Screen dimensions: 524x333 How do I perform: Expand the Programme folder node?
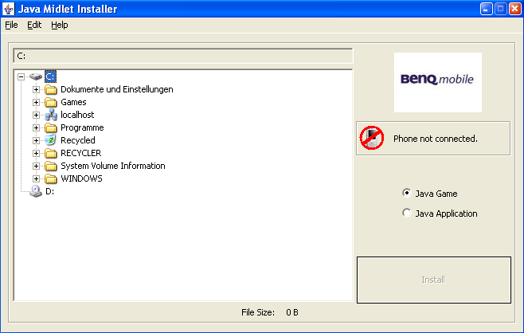pos(36,127)
